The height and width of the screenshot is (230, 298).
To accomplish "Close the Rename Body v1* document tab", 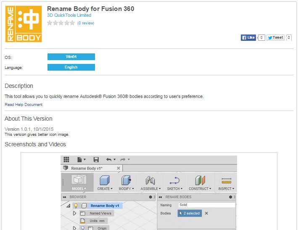I will pos(119,168).
